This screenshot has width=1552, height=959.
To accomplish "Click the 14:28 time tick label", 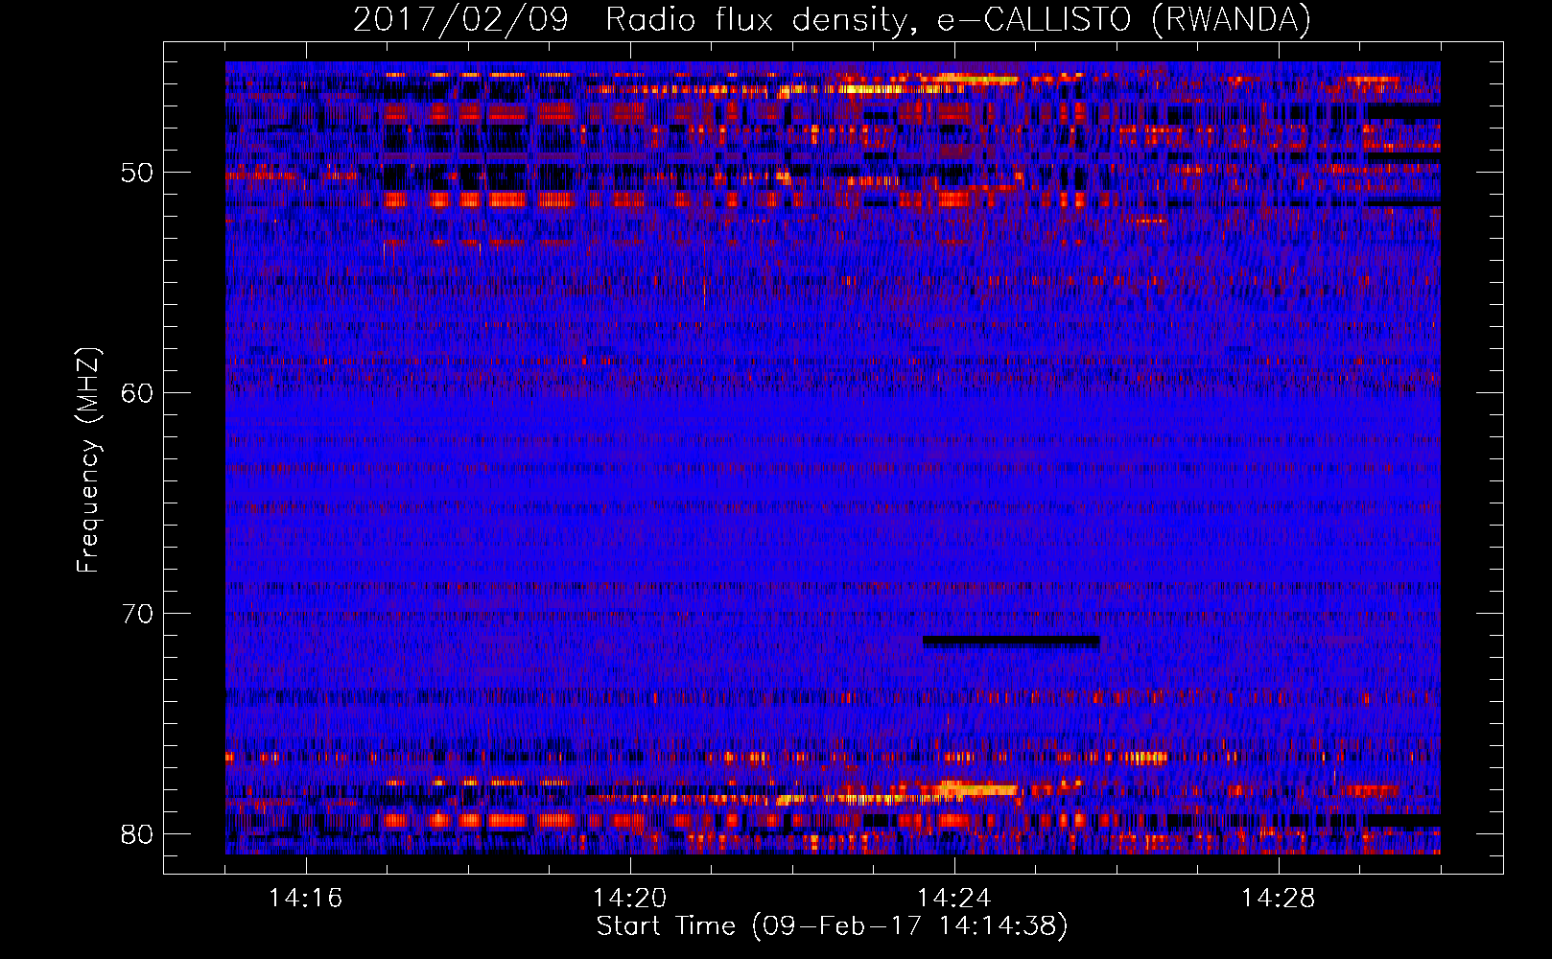I will point(1278,899).
